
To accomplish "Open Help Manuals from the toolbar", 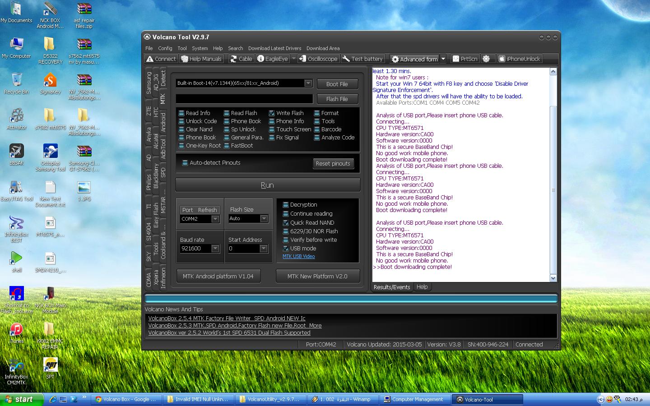I will 201,59.
